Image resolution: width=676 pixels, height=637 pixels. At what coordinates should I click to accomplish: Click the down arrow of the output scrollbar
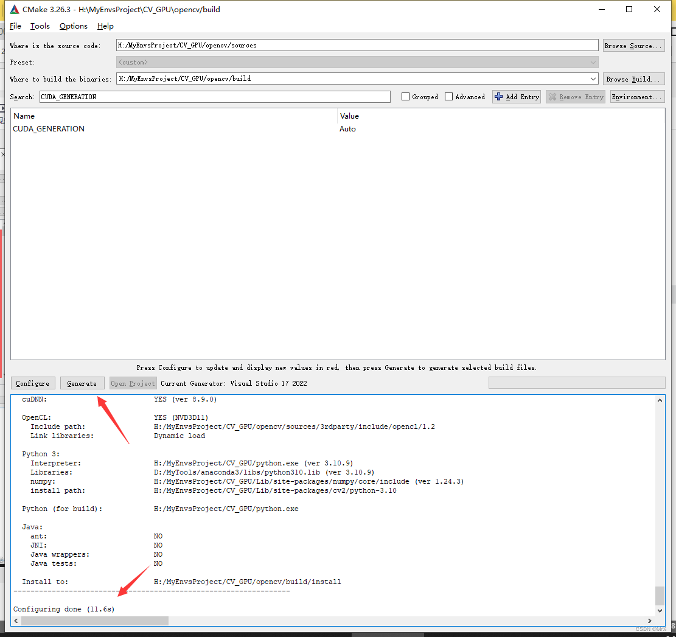(660, 610)
